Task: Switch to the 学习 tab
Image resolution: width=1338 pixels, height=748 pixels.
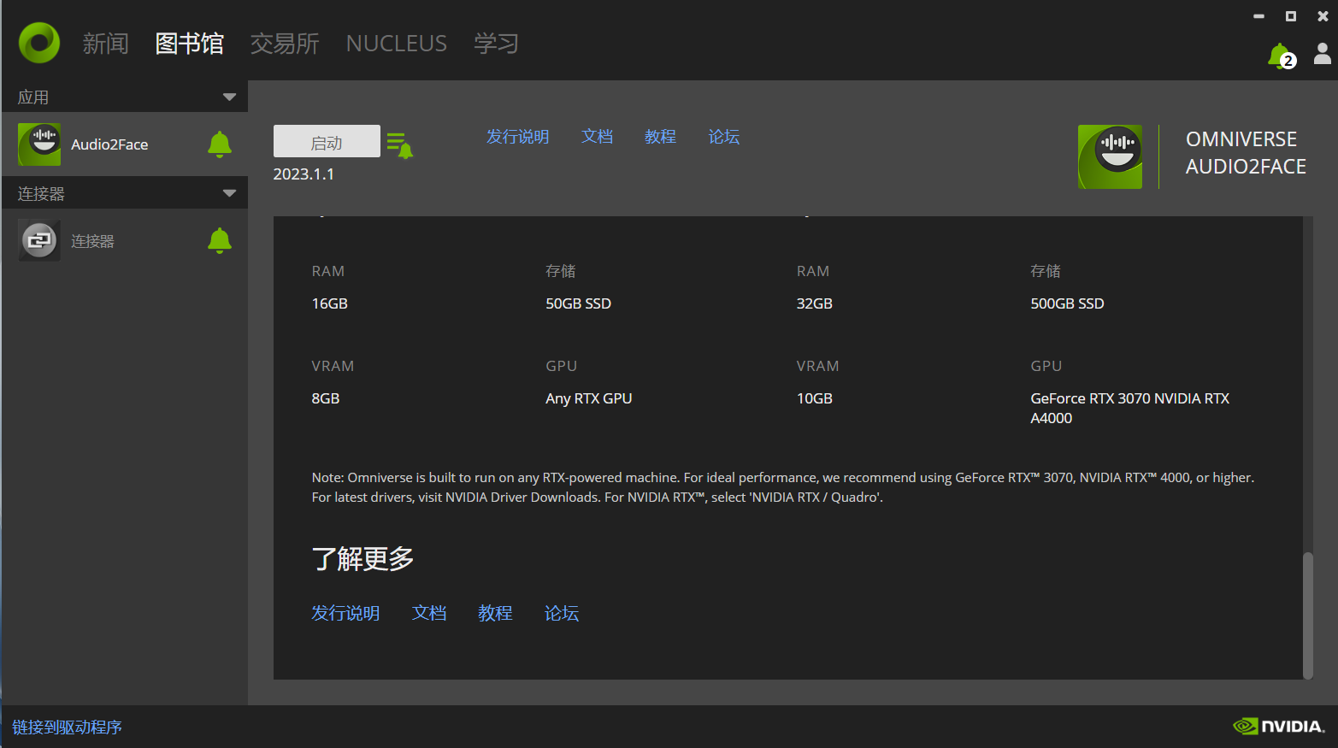Action: click(x=497, y=44)
